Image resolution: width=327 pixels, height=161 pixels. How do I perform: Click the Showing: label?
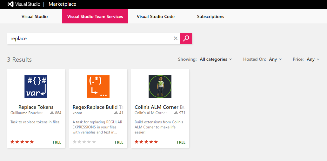[187, 59]
